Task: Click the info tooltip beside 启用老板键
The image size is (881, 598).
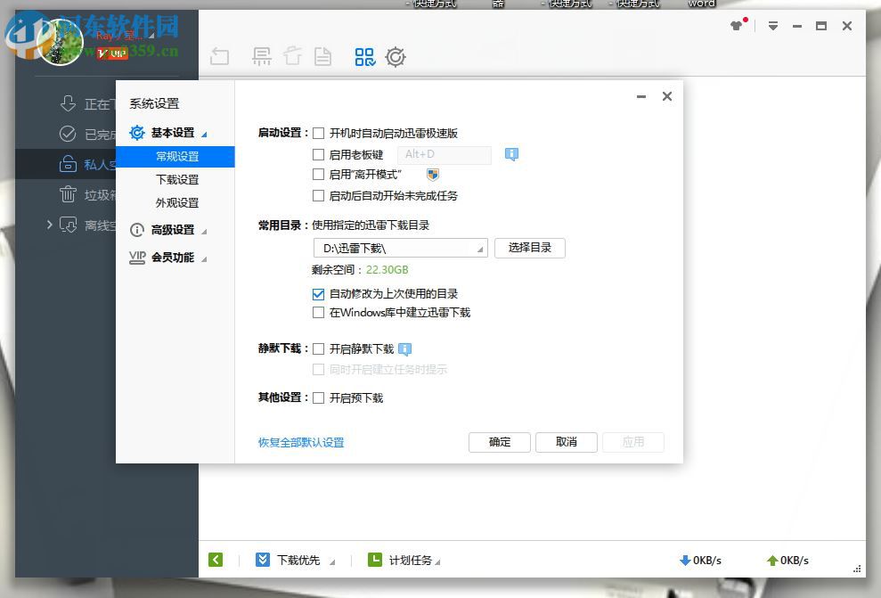Action: point(511,154)
